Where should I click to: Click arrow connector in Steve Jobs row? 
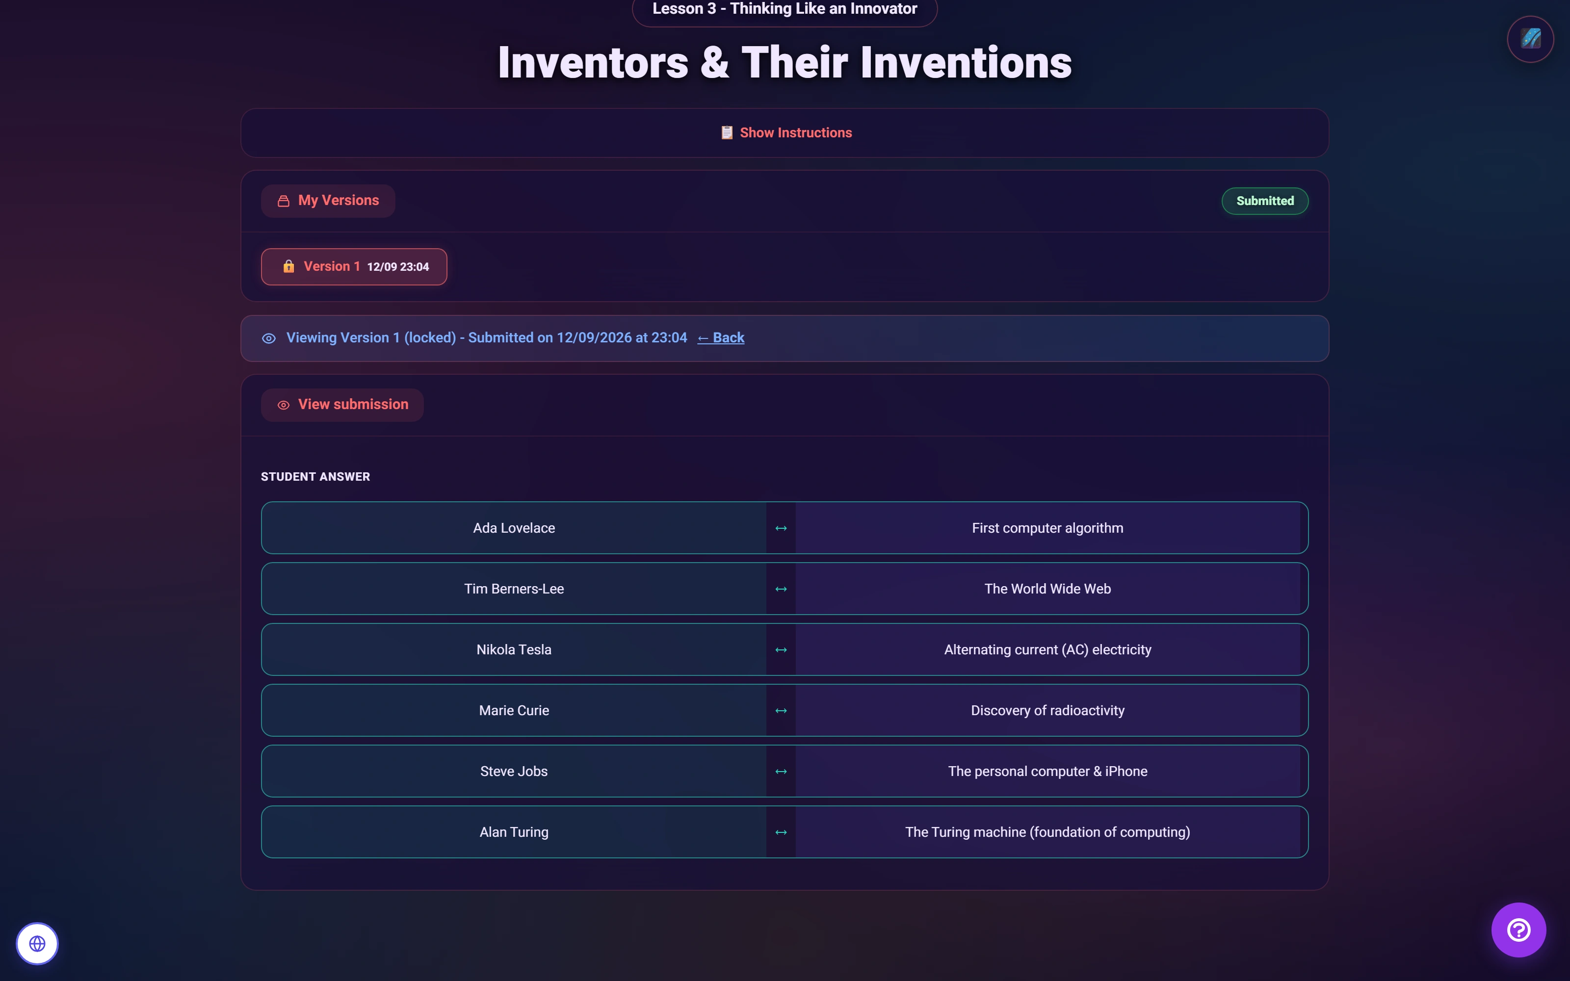point(781,772)
